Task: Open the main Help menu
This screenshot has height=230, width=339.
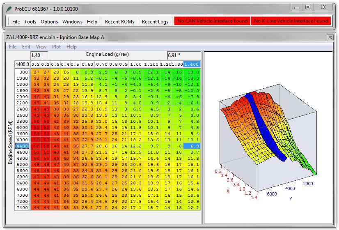Action: [x=92, y=21]
